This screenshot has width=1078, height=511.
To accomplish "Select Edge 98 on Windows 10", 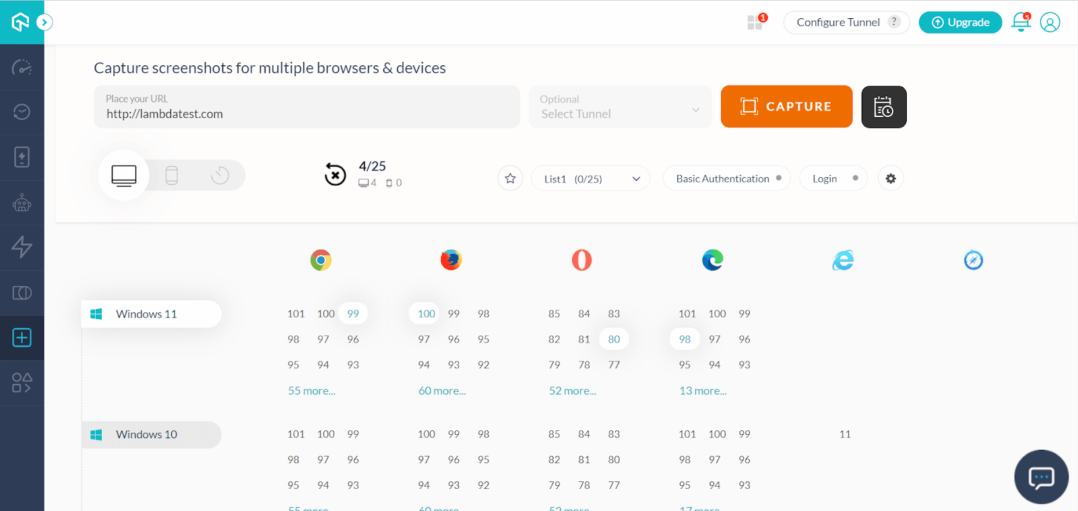I will tap(685, 460).
